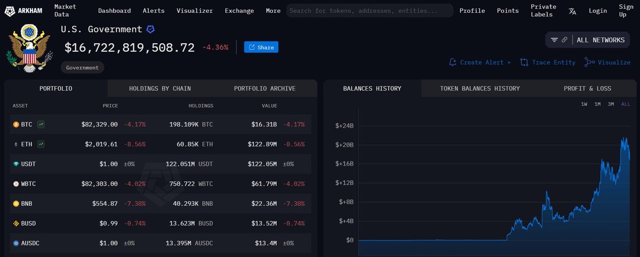Click the AUSDC coin icon
This screenshot has width=640, height=257.
click(16, 243)
